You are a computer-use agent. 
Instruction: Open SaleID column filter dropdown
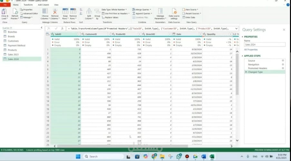click(x=79, y=34)
